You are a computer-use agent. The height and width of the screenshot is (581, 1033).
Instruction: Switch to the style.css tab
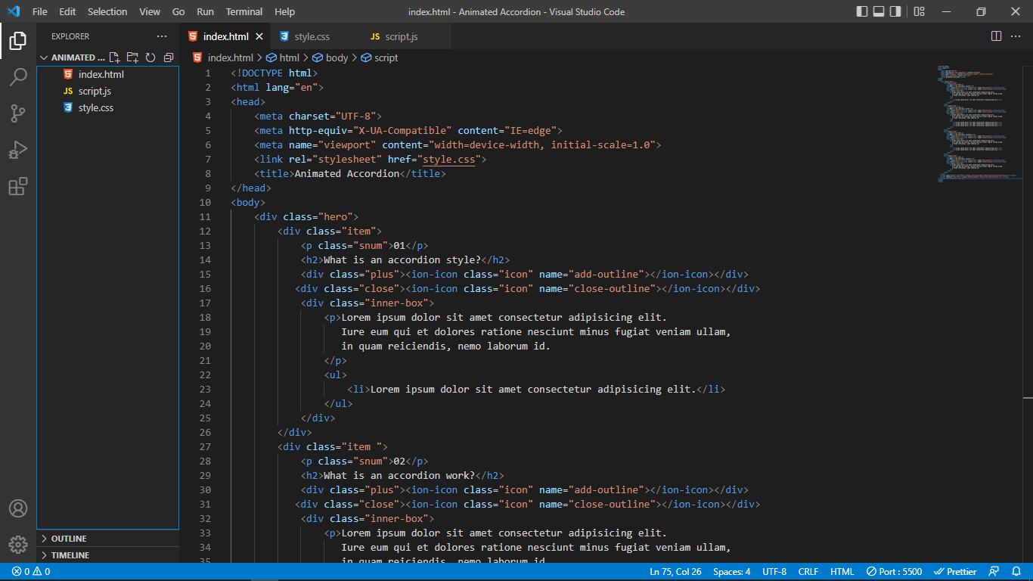tap(312, 35)
